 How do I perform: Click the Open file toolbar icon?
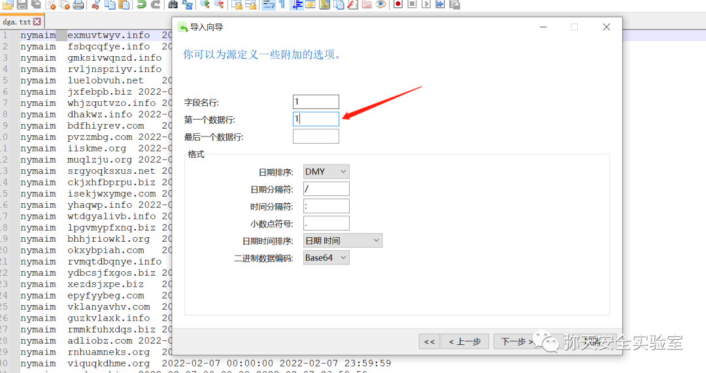(x=8, y=5)
